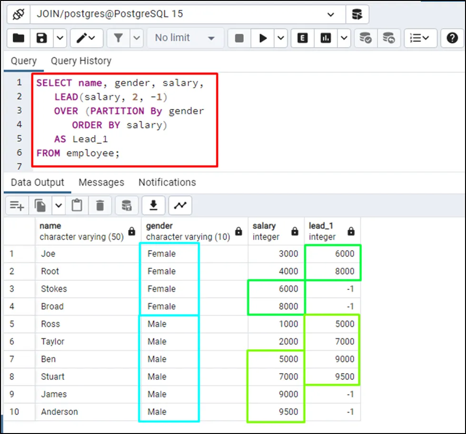Run the query with the Execute play button
Viewport: 466px width, 434px height.
pyautogui.click(x=263, y=38)
